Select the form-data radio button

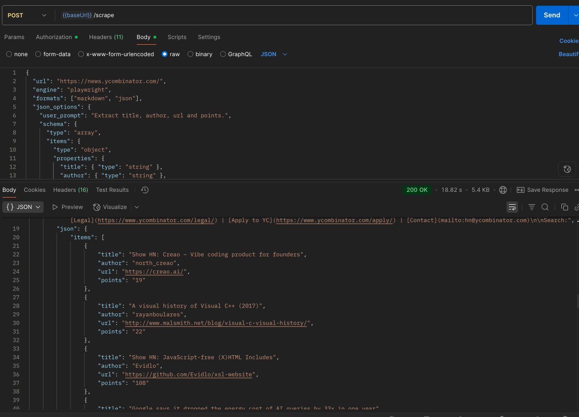pyautogui.click(x=38, y=54)
